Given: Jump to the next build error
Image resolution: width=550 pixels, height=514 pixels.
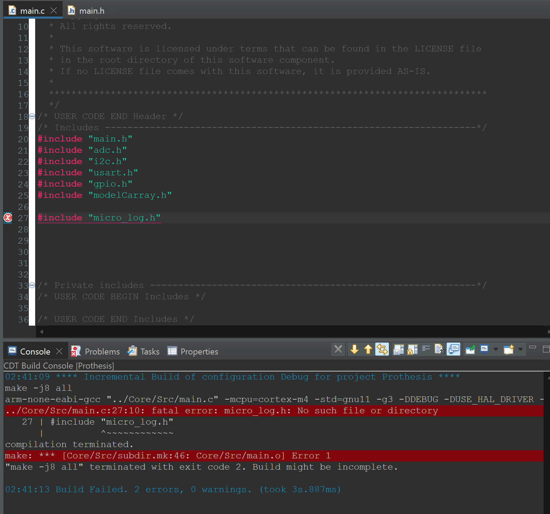Looking at the screenshot, I should tap(354, 349).
